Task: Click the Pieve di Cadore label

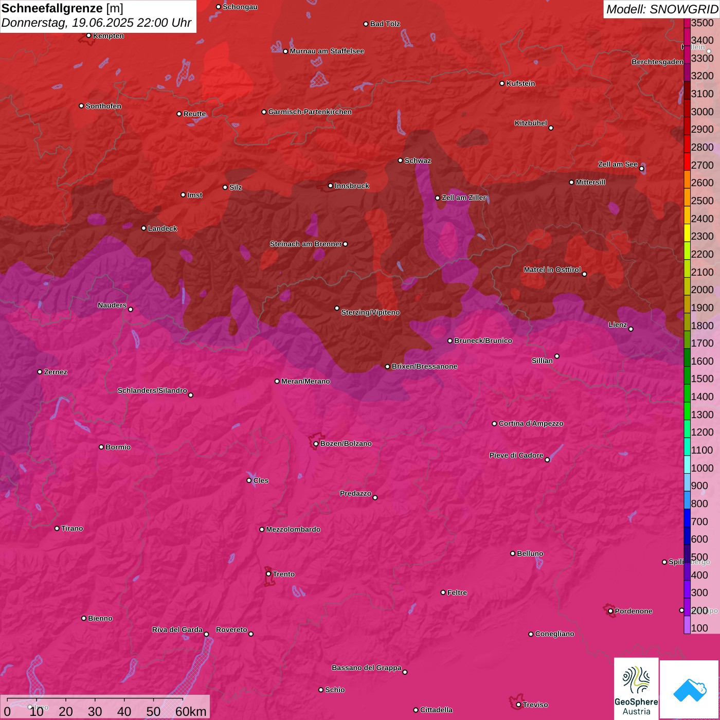Action: click(x=516, y=455)
